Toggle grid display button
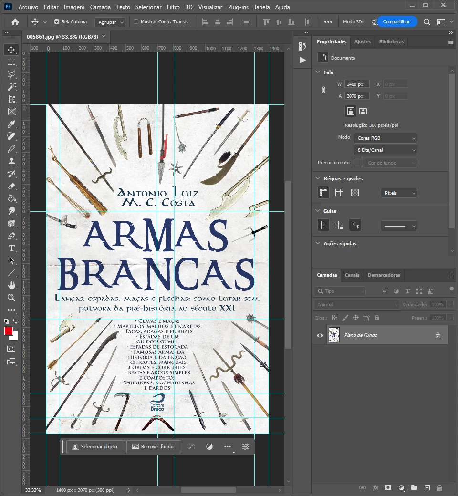This screenshot has height=496, width=458. (339, 193)
